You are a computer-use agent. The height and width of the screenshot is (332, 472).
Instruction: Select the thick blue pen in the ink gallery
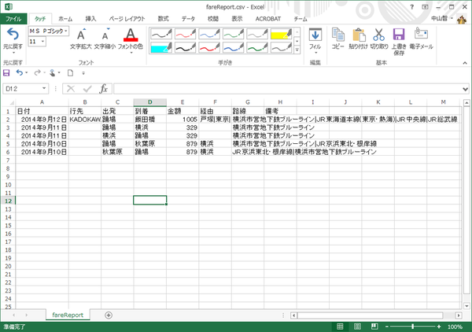[234, 47]
